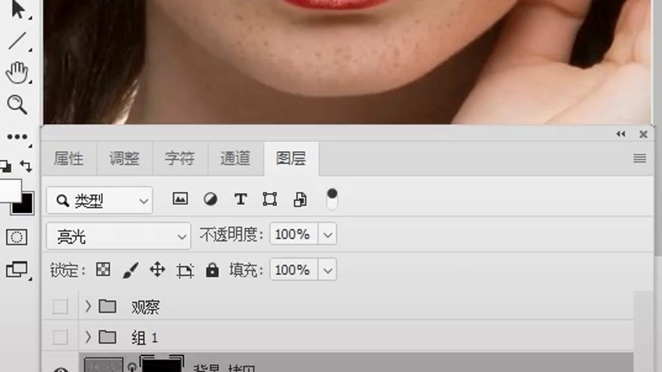Select the Hand tool
Viewport: 662px width, 372px height.
[x=17, y=72]
